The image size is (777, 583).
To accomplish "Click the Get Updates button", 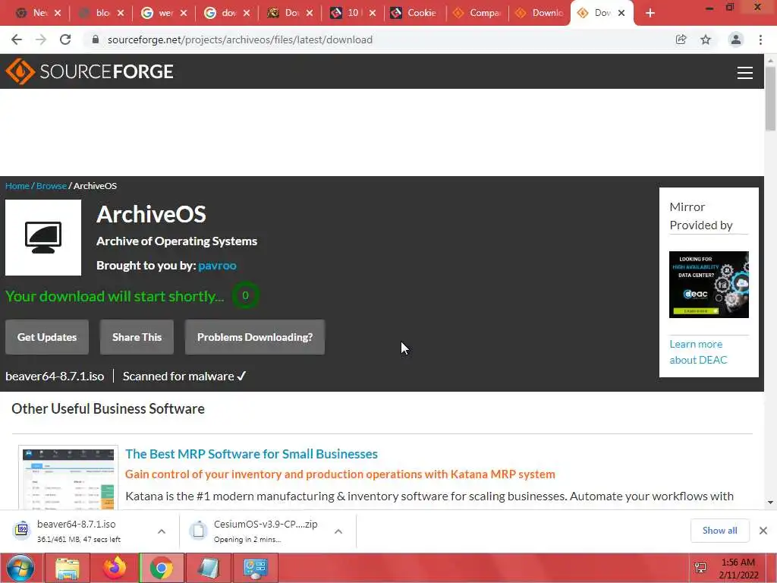I will pyautogui.click(x=47, y=337).
